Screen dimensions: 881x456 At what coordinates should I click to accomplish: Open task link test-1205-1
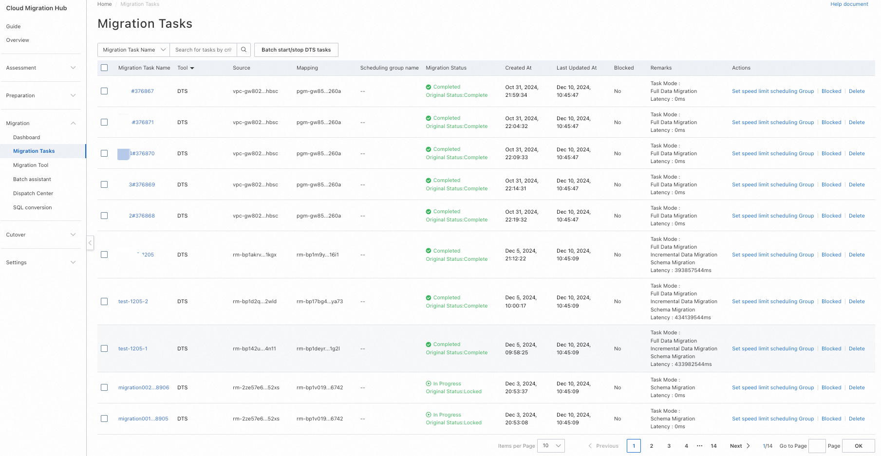[x=133, y=348]
